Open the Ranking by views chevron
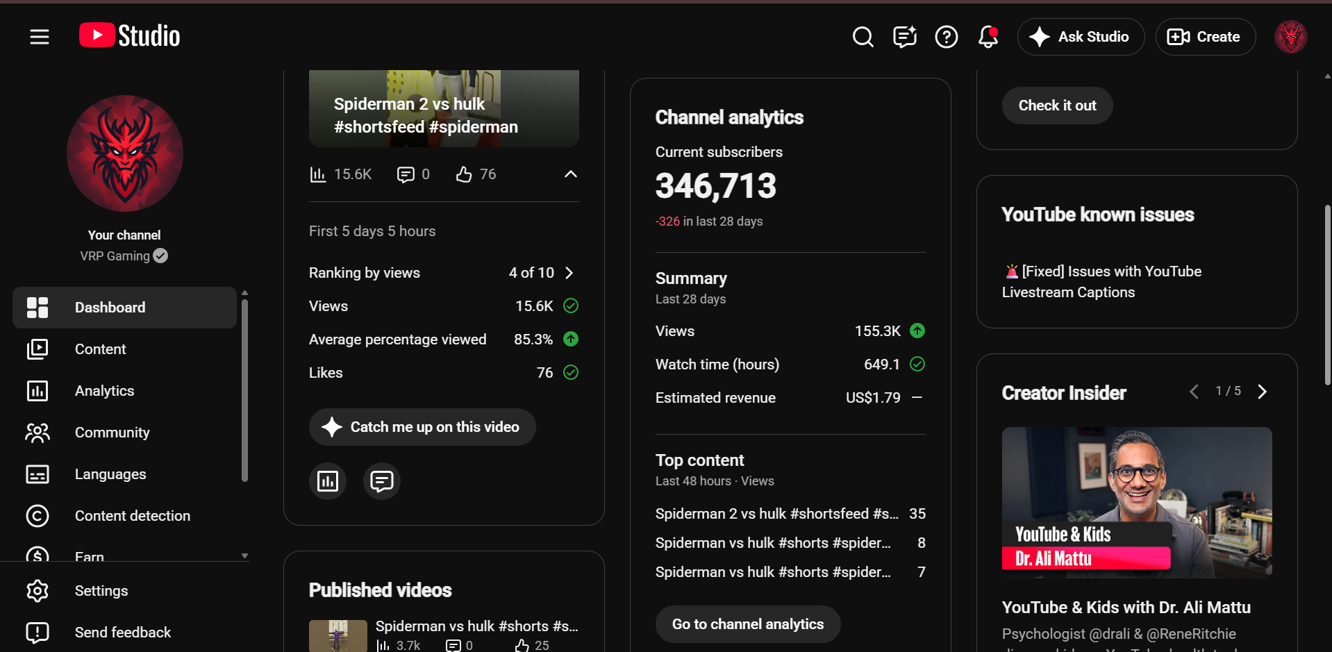This screenshot has width=1332, height=652. coord(569,273)
